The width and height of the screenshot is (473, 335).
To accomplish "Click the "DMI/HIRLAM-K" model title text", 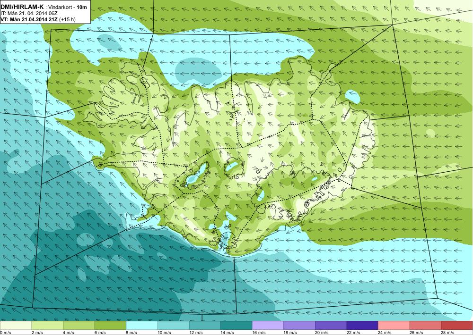I will (22, 7).
